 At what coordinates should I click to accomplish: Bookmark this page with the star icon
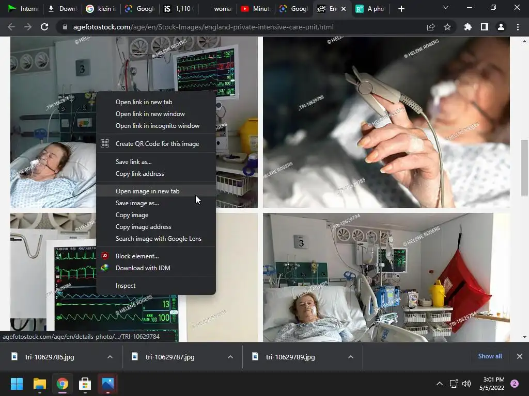(447, 27)
